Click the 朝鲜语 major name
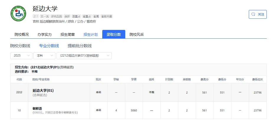 point(37,108)
